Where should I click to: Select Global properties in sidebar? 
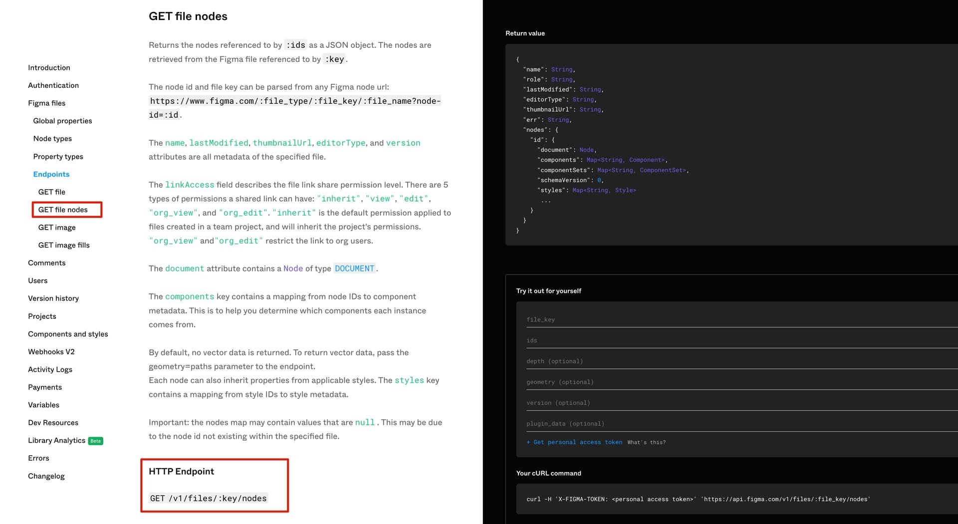pyautogui.click(x=62, y=121)
